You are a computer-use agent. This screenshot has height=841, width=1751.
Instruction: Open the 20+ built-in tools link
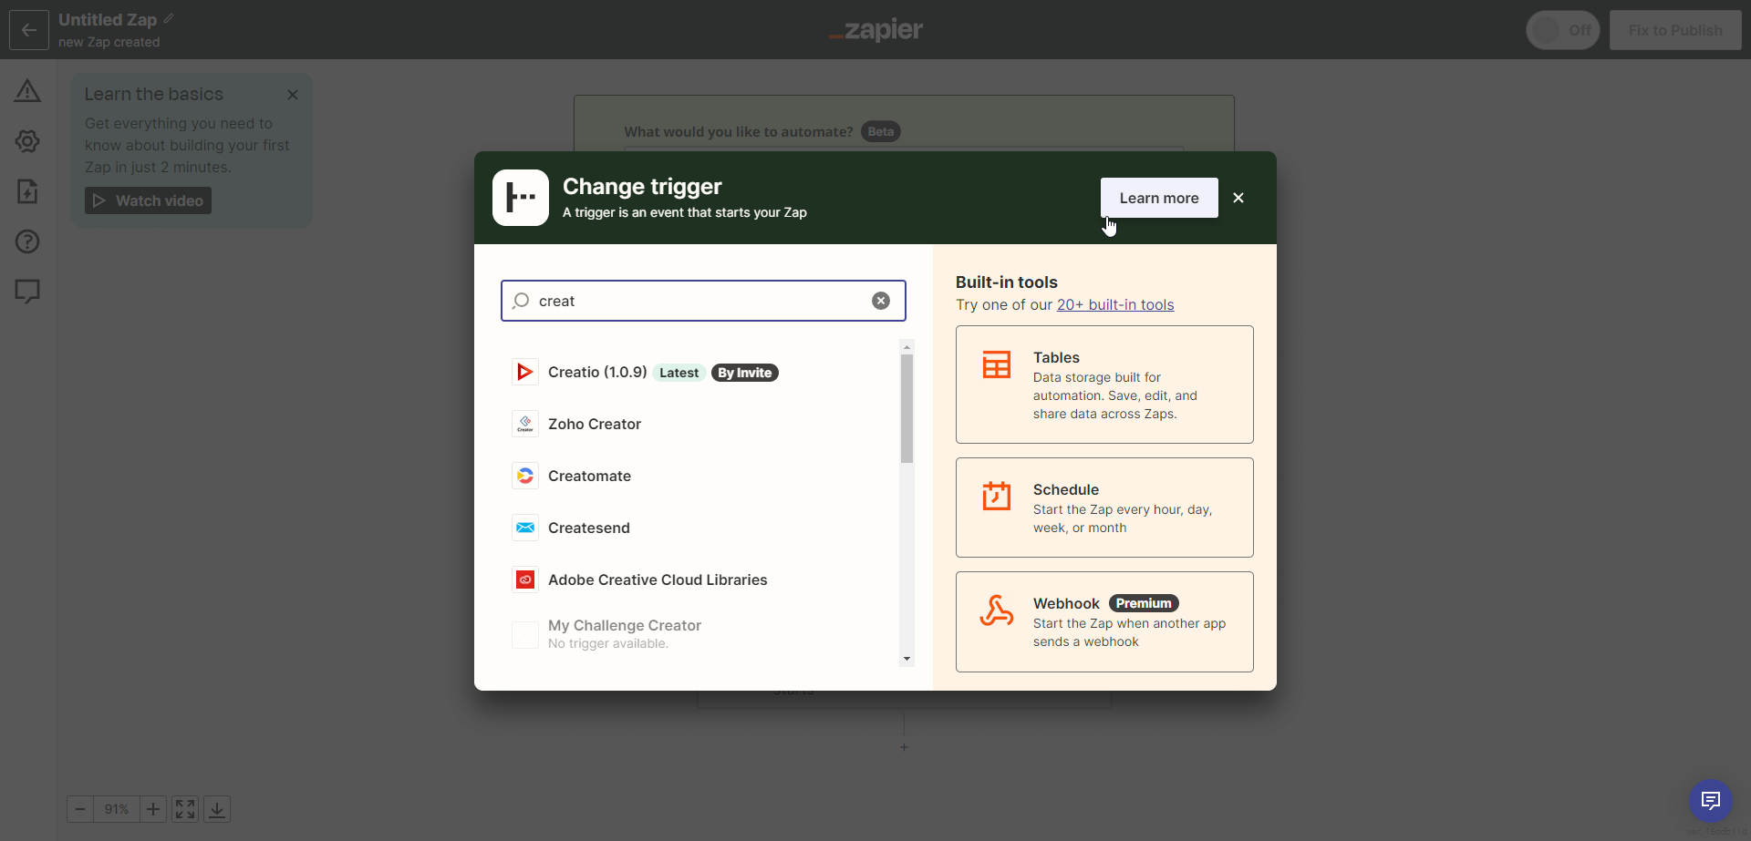(1115, 304)
